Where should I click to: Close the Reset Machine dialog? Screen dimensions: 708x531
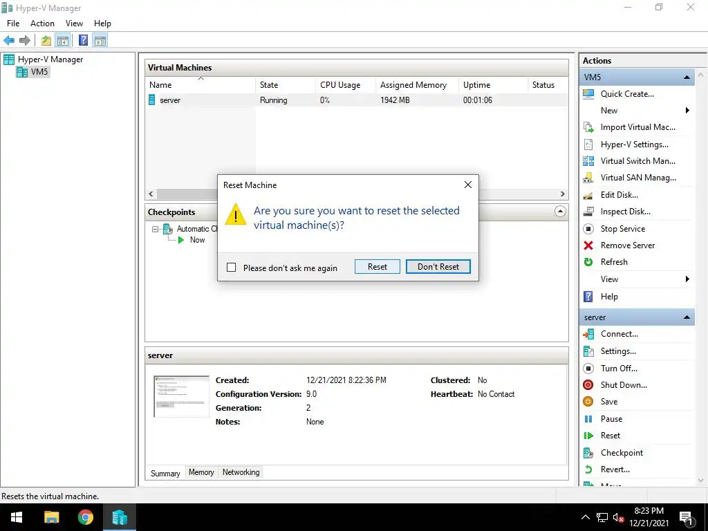point(468,185)
